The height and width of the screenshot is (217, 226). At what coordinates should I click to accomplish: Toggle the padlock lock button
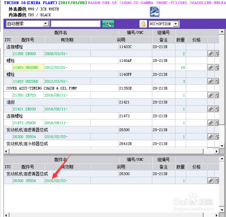(x=143, y=24)
